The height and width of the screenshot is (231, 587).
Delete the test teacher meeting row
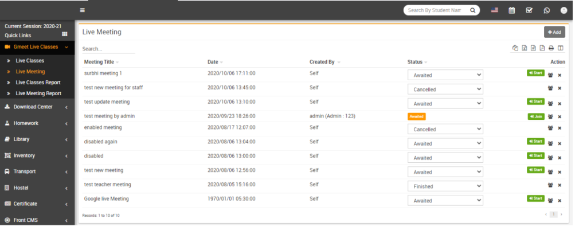[x=559, y=185]
